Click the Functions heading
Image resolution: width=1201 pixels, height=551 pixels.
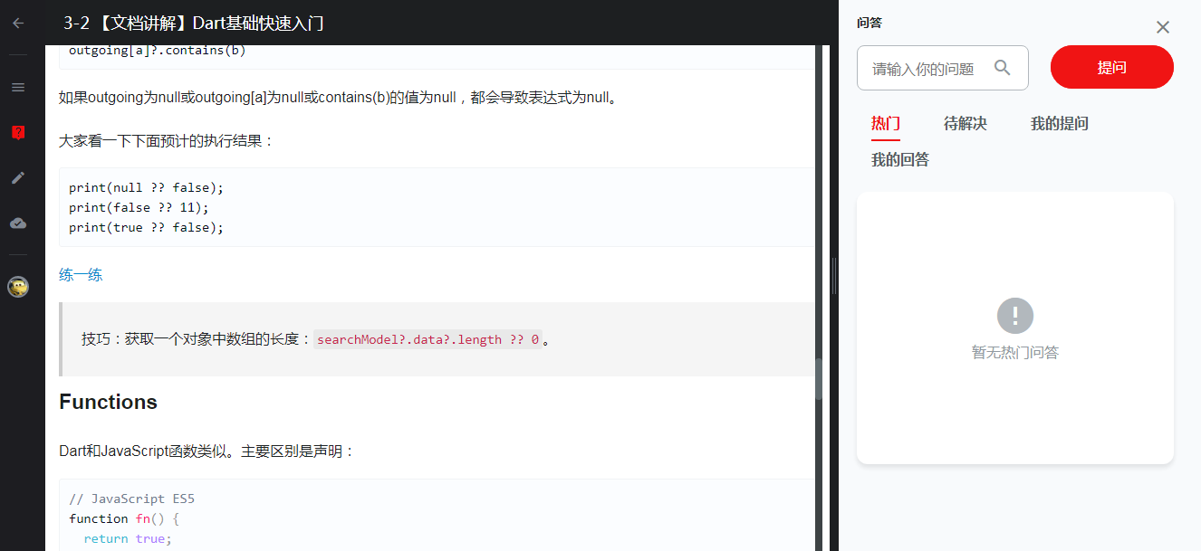pyautogui.click(x=109, y=403)
